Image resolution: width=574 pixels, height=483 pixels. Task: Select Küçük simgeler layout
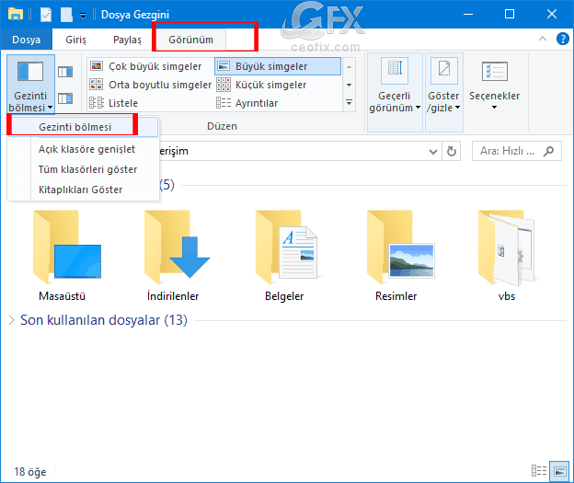(x=262, y=85)
